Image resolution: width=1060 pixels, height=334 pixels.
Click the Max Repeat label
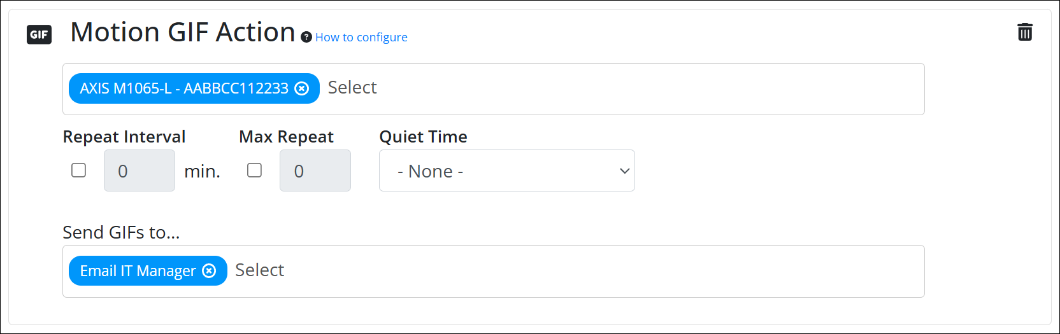tap(286, 137)
